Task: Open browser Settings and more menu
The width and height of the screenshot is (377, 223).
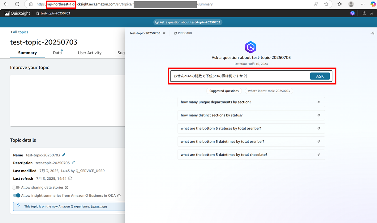Action: pos(363,4)
